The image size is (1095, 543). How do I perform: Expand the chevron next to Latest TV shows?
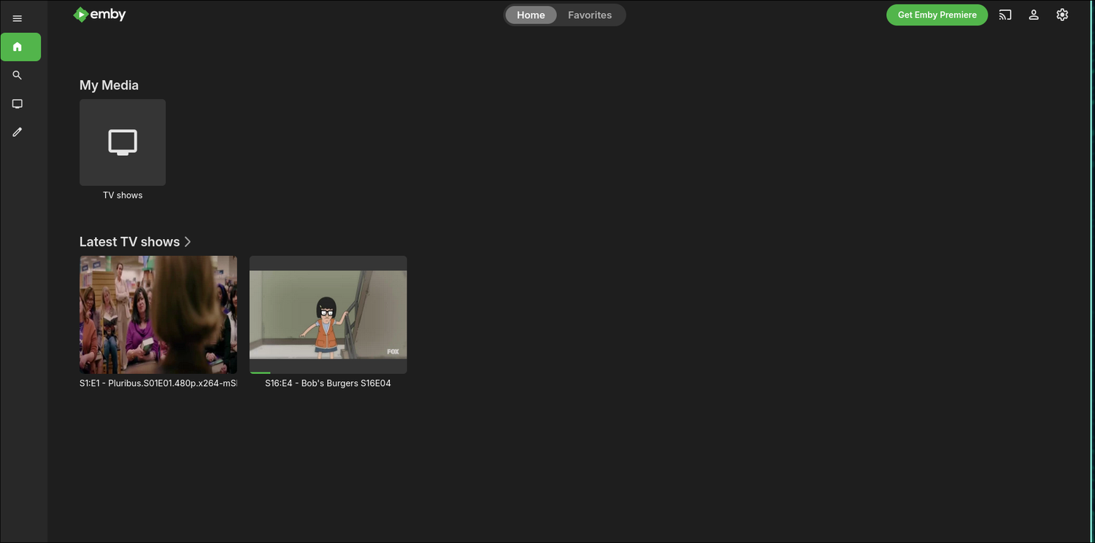(188, 242)
